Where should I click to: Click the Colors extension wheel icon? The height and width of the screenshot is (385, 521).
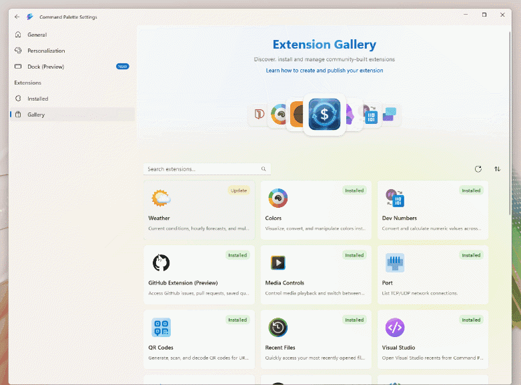click(278, 198)
